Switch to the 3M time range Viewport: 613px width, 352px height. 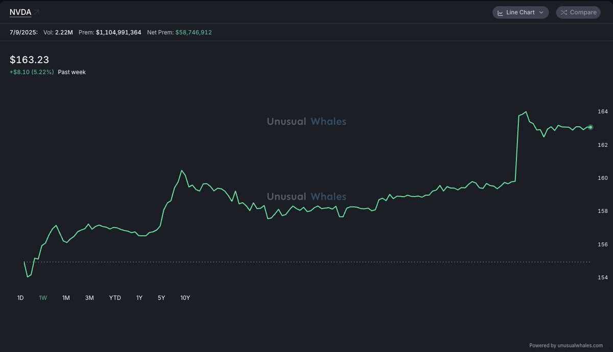(89, 298)
